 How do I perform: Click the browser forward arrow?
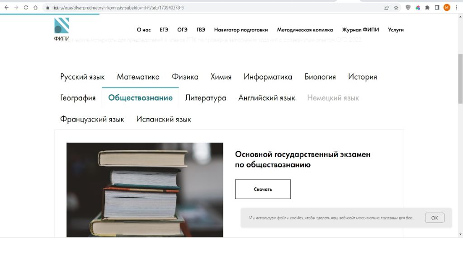(16, 8)
